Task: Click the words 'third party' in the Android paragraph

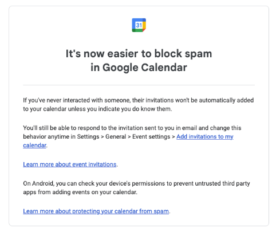Action: point(236,183)
